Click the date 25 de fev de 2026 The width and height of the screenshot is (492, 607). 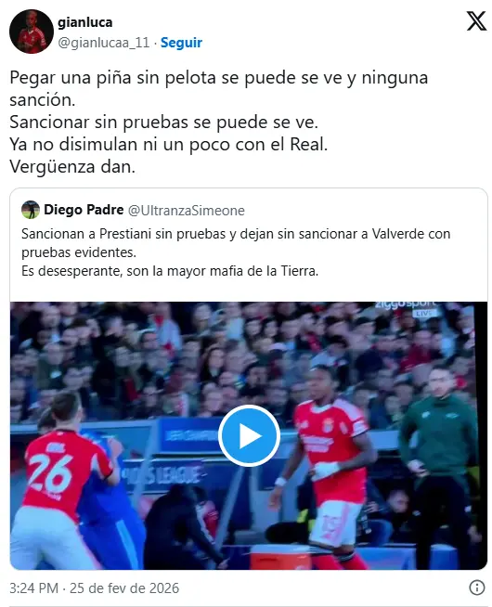click(x=124, y=588)
